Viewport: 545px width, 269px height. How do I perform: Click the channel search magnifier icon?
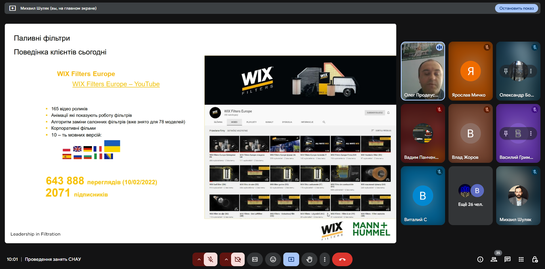pos(324,122)
